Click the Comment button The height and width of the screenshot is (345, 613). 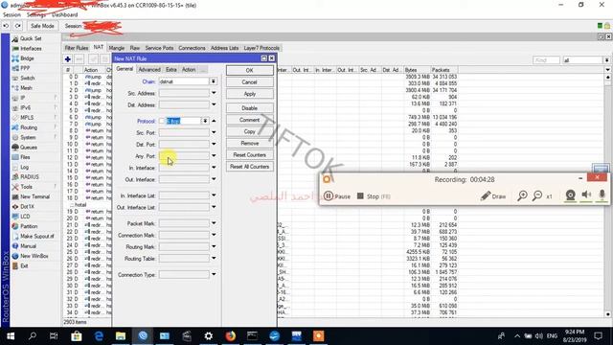249,120
